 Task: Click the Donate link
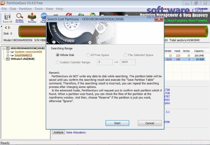(202, 9)
